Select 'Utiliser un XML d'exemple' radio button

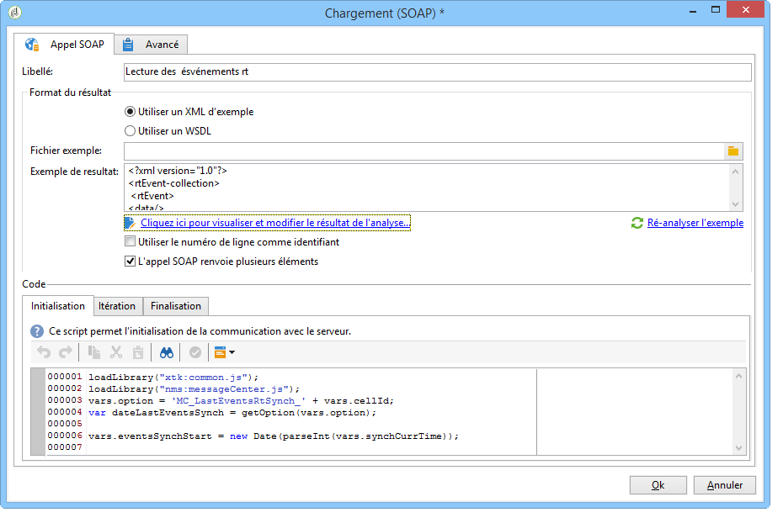click(x=130, y=112)
